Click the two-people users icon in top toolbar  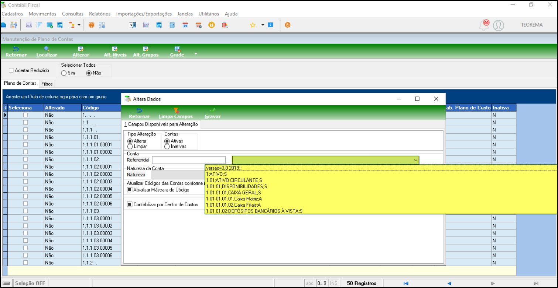(14, 25)
